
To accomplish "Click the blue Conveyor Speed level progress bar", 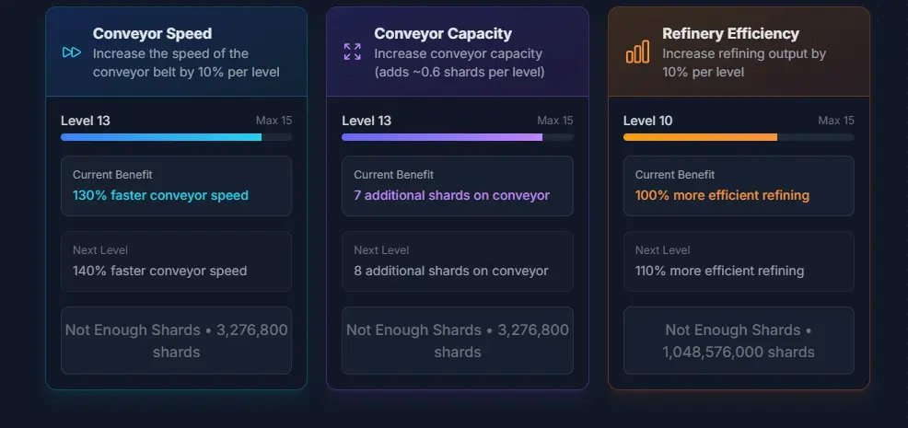I will coord(176,137).
